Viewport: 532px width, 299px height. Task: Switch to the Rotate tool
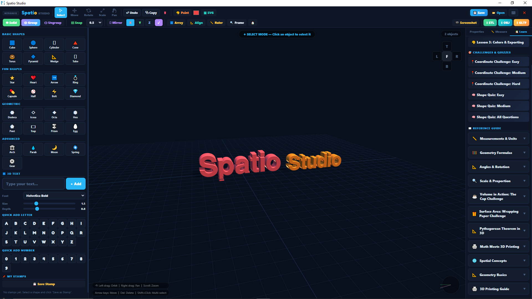[88, 12]
